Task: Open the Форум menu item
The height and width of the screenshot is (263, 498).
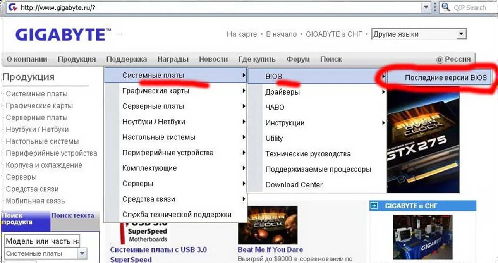Action: coord(298,59)
